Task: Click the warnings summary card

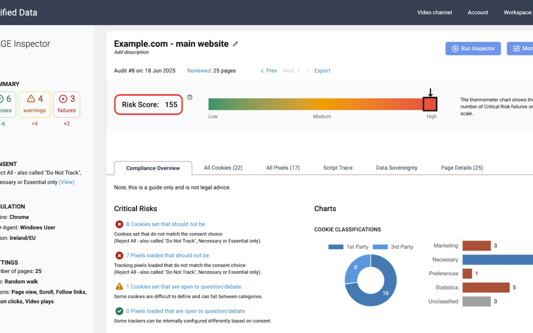Action: 35,104
